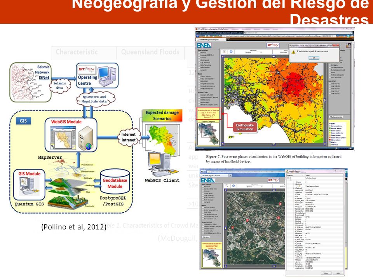Screen dimensions: 373x280
Task: Click SIT MEW logo in the lower satellite window
Action: (273, 180)
